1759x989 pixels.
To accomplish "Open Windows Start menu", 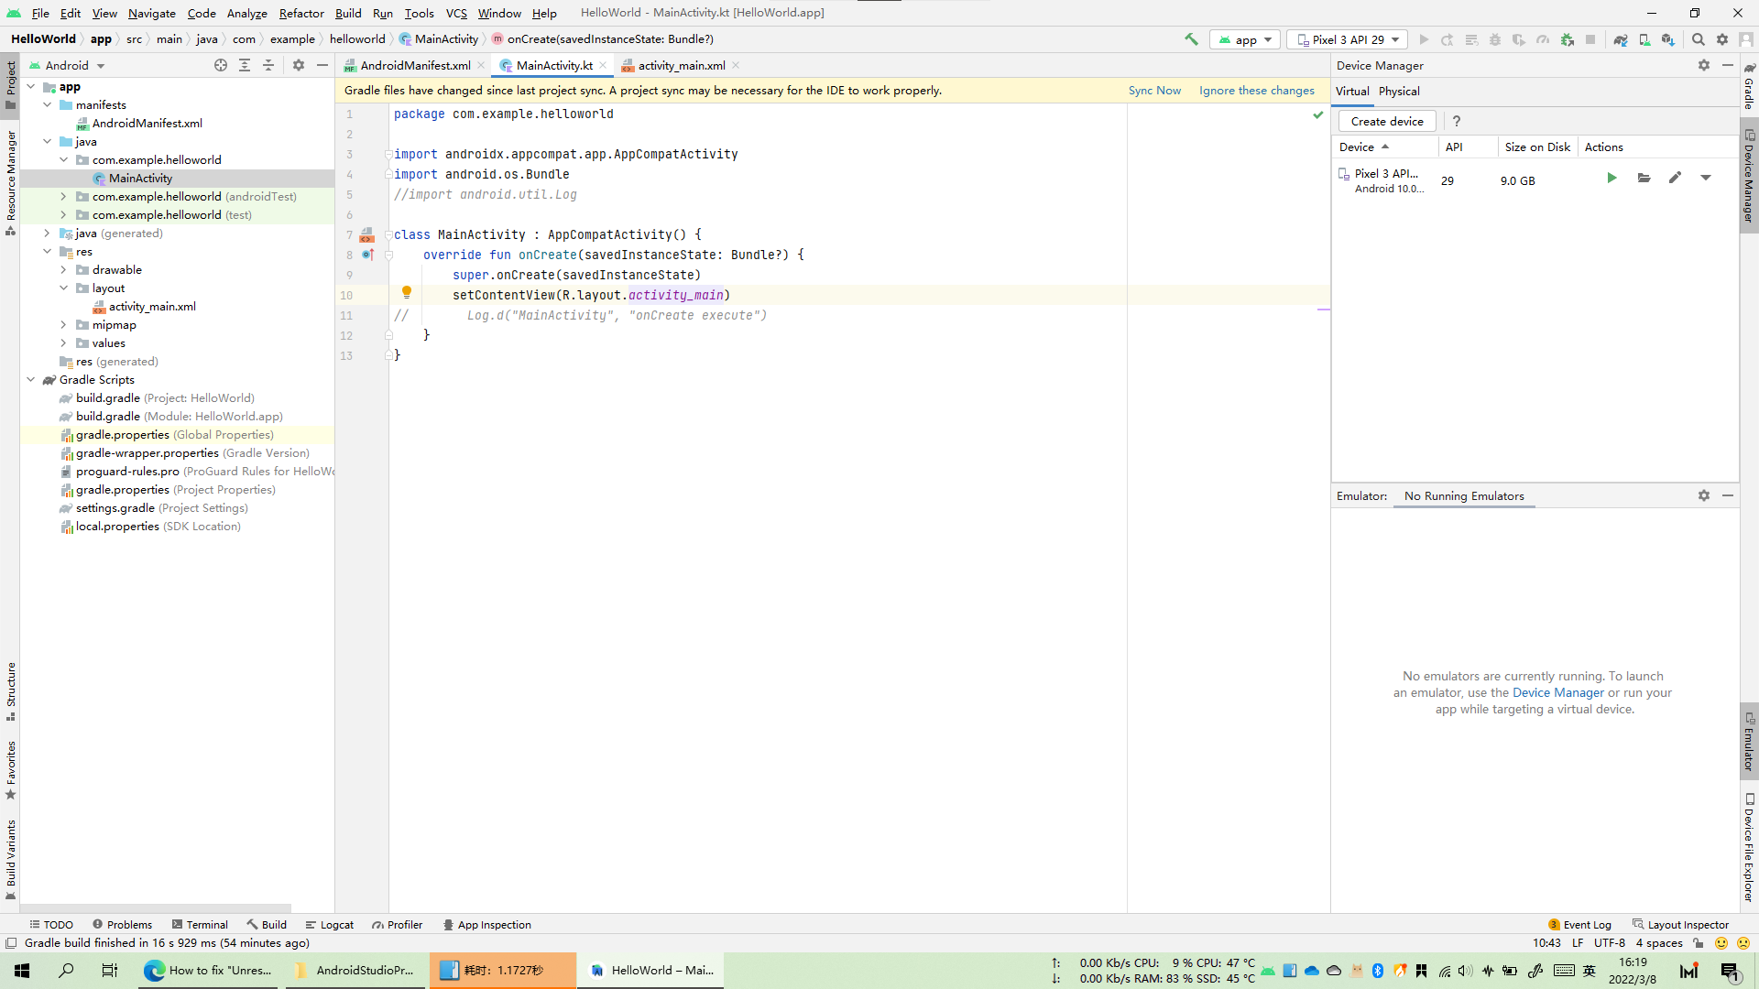I will (x=22, y=970).
